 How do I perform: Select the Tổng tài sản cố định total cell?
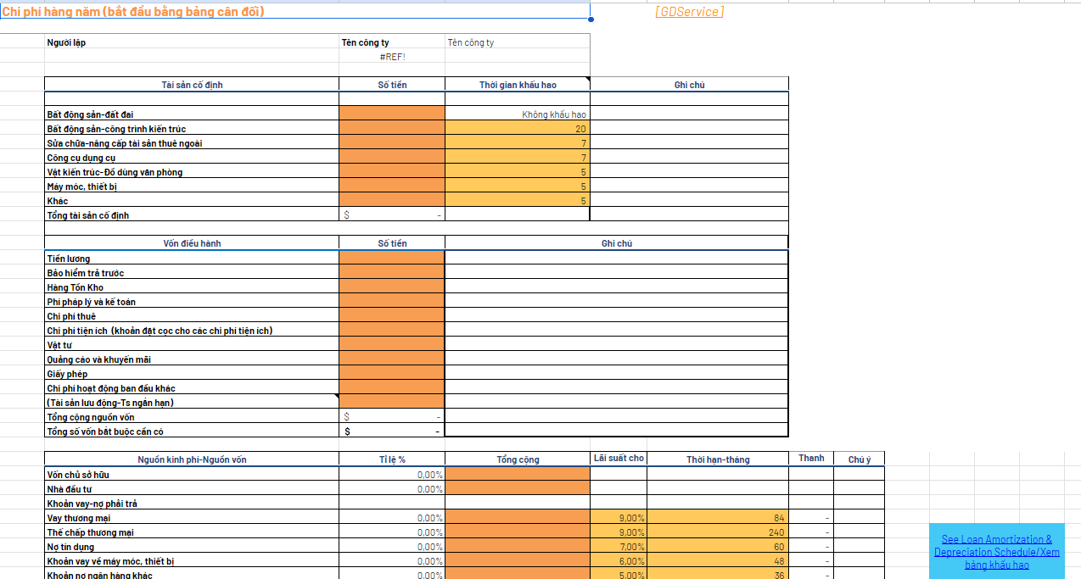tap(391, 215)
